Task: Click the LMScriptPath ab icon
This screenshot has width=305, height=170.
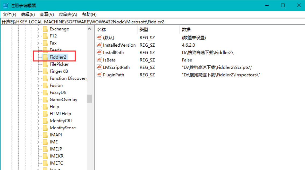Action: tap(99, 67)
